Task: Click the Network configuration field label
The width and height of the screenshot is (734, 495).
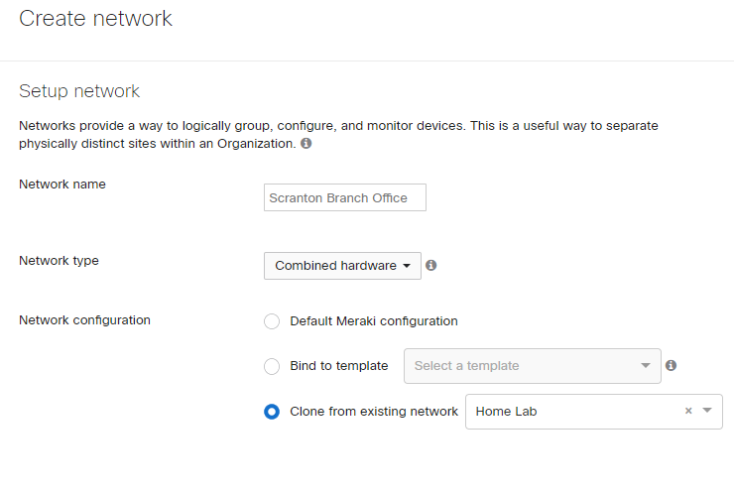Action: 84,320
